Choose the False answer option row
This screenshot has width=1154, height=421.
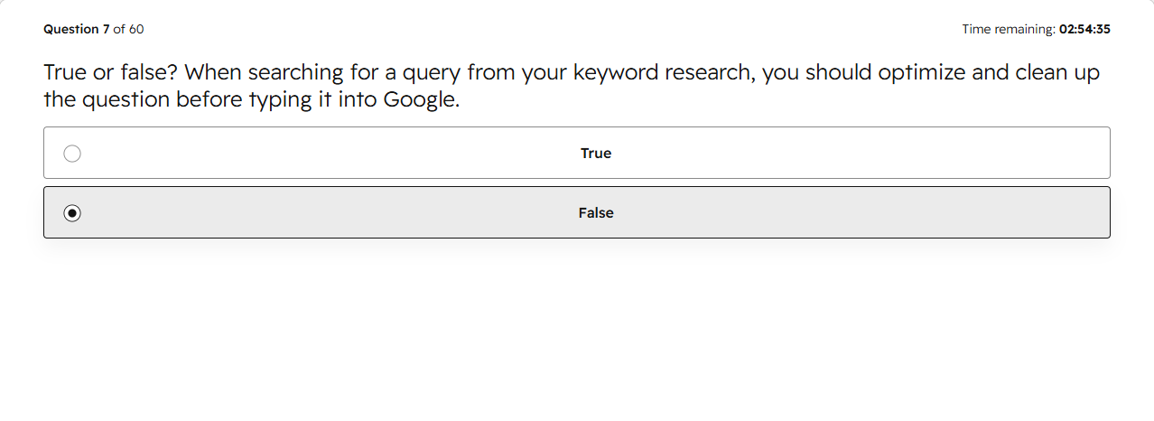pyautogui.click(x=577, y=212)
